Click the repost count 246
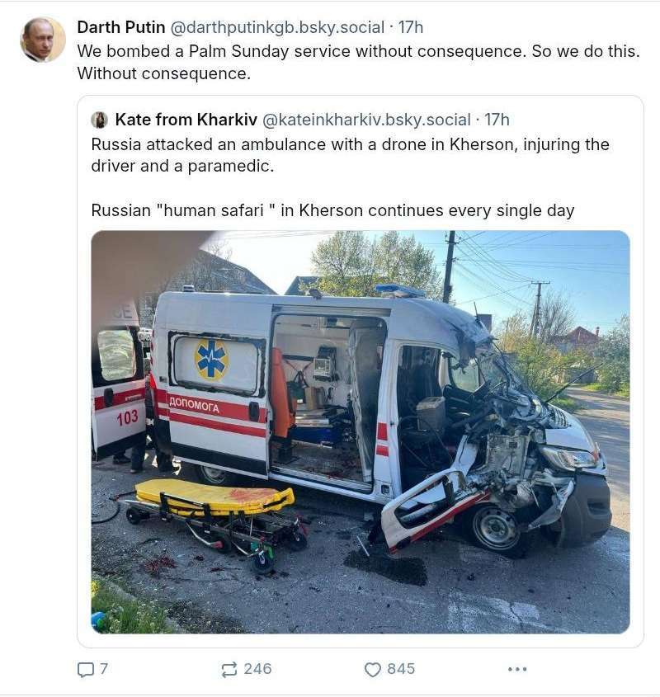This screenshot has height=697, width=660. click(257, 669)
